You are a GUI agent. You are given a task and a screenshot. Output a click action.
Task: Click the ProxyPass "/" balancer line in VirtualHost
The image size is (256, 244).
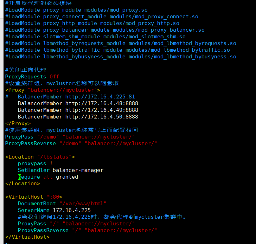pyautogui.click(x=76, y=224)
